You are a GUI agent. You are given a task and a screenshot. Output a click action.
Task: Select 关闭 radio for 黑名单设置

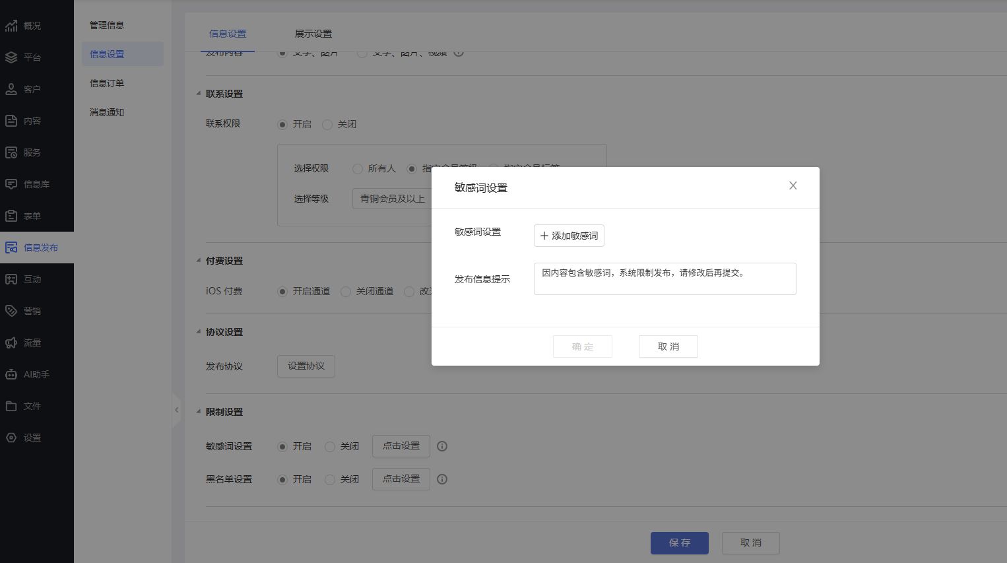pos(330,480)
